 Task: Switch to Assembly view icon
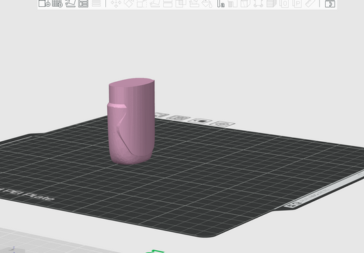(330, 3)
